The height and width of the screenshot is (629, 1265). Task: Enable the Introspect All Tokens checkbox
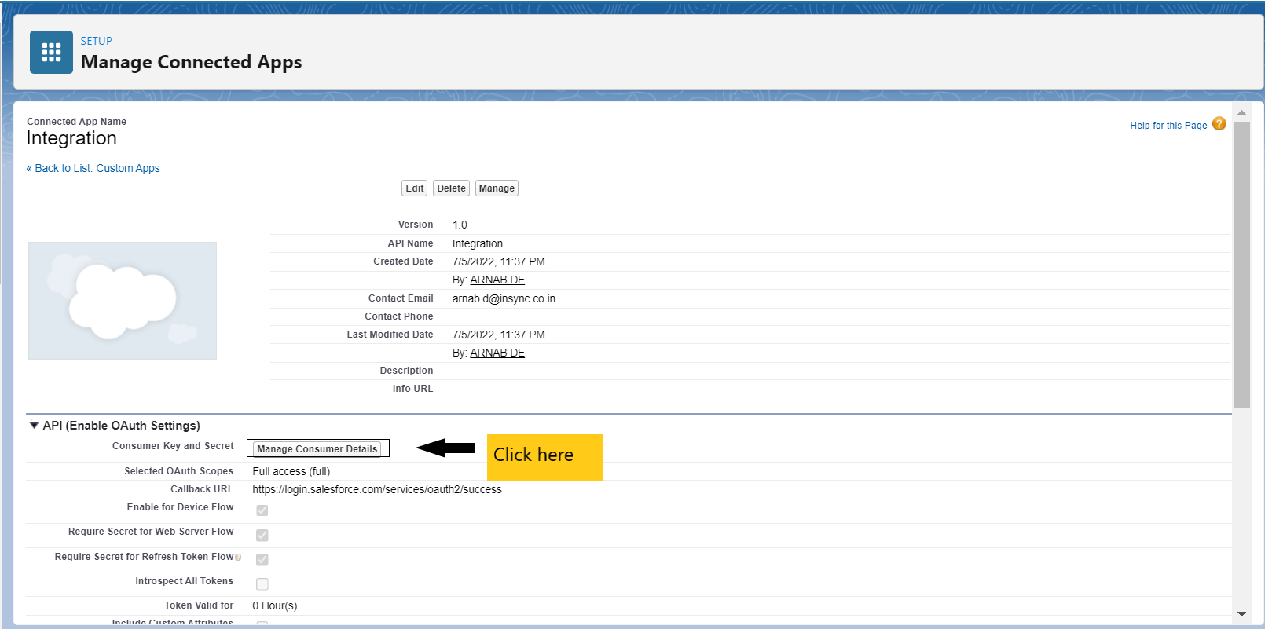coord(262,584)
